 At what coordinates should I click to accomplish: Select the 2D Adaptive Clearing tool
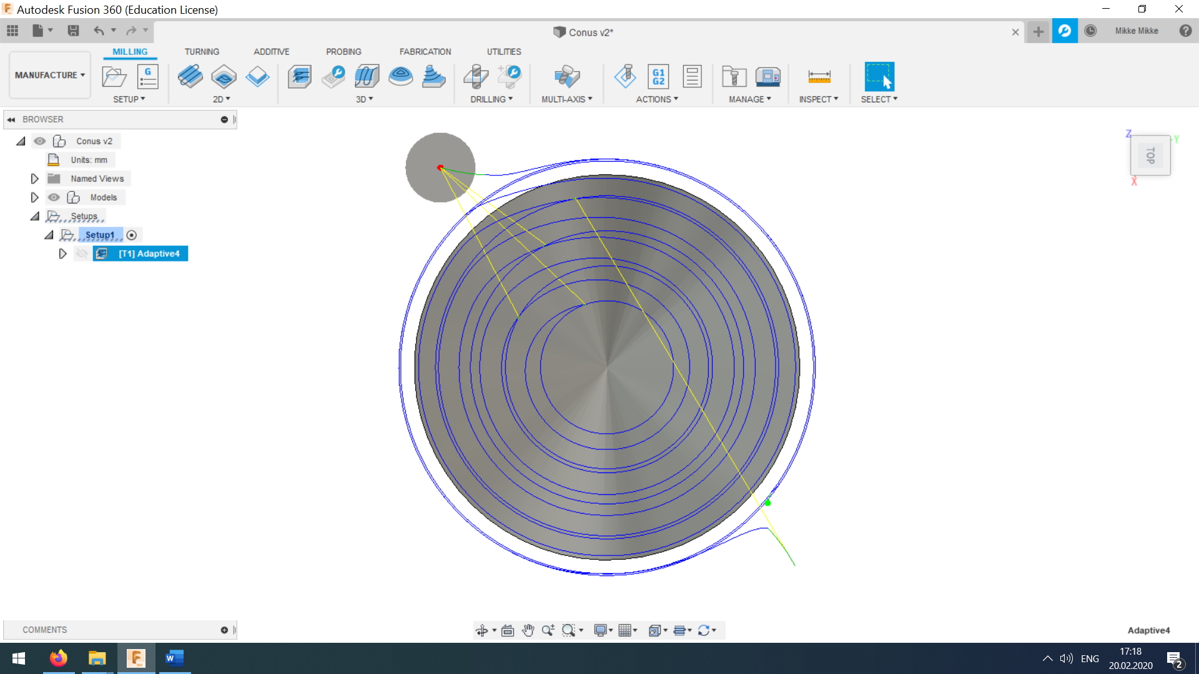click(190, 77)
